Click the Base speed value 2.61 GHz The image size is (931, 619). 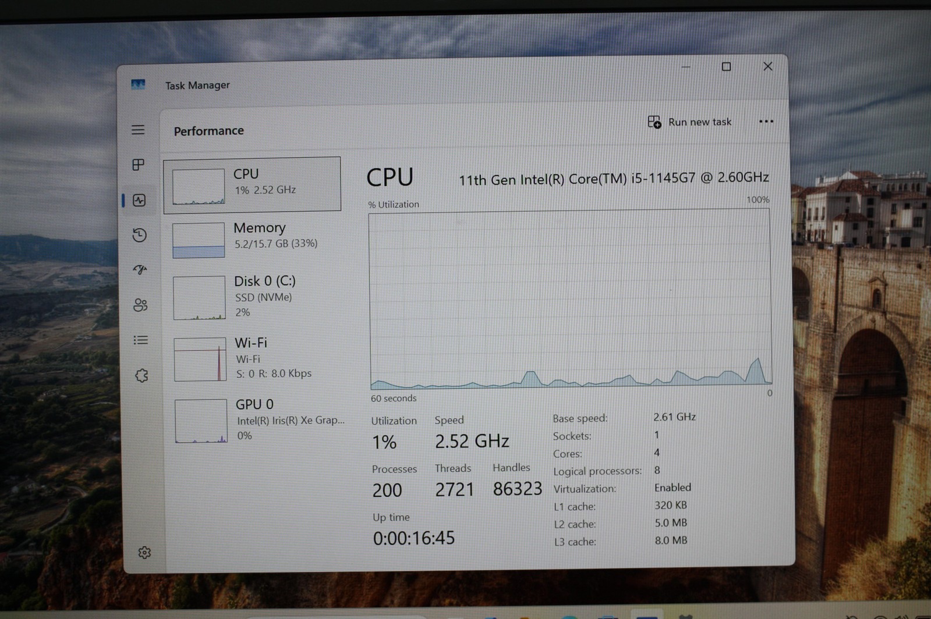coord(675,417)
